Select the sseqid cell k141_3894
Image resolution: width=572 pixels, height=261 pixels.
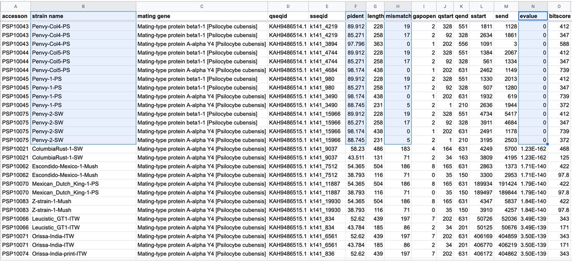click(x=327, y=44)
